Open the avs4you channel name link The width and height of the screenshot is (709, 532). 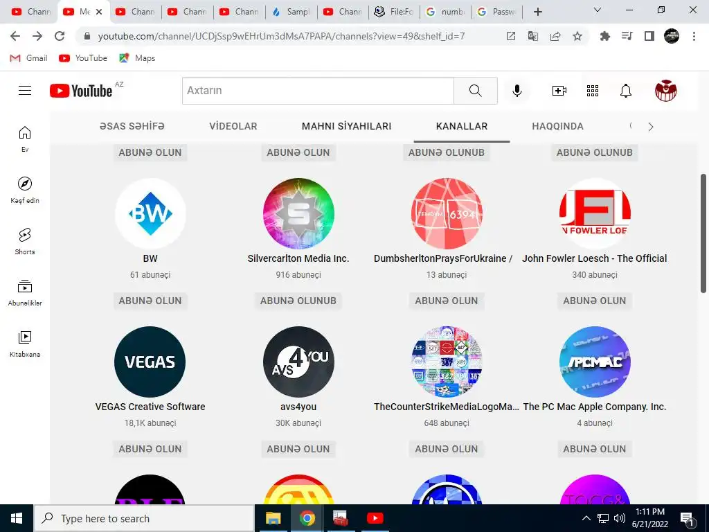[x=298, y=407]
